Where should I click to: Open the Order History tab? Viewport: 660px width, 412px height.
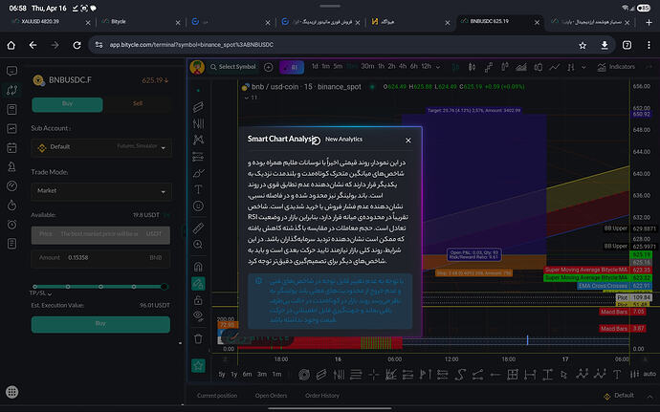(x=322, y=396)
